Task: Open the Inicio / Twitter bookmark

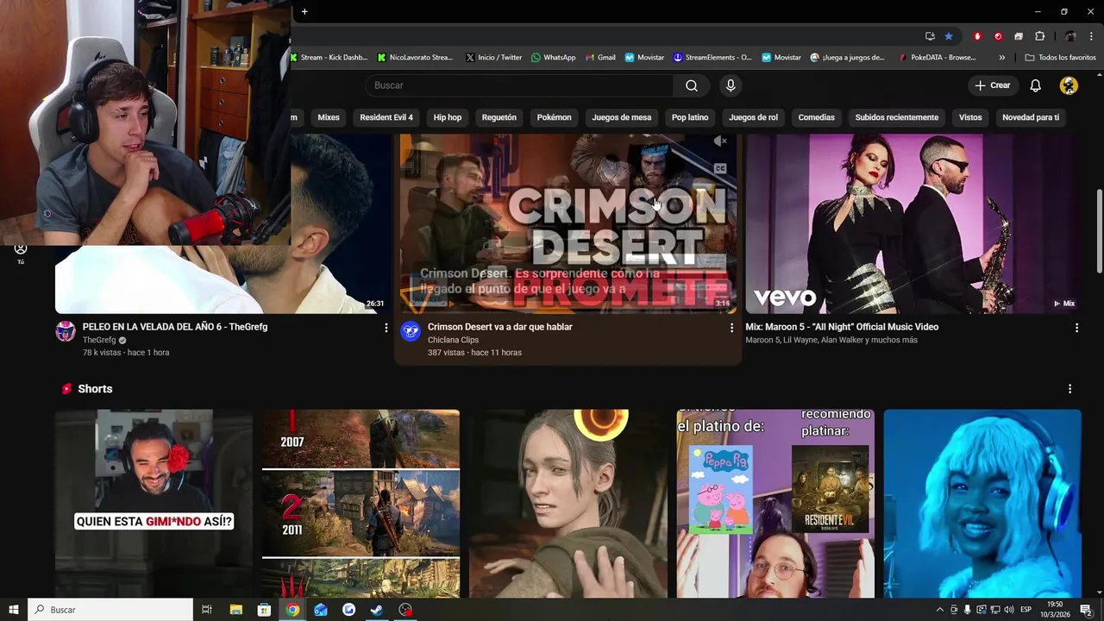Action: click(493, 58)
